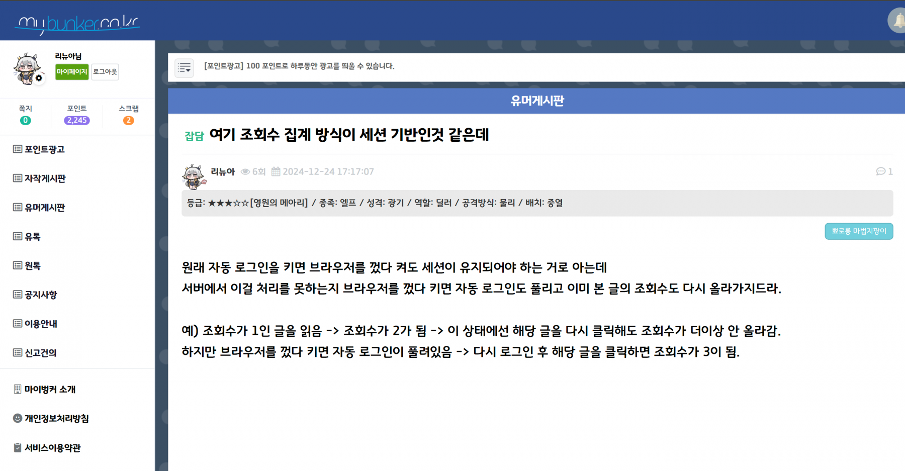
Task: Open 자작게시판 board in sidebar
Action: click(x=45, y=178)
